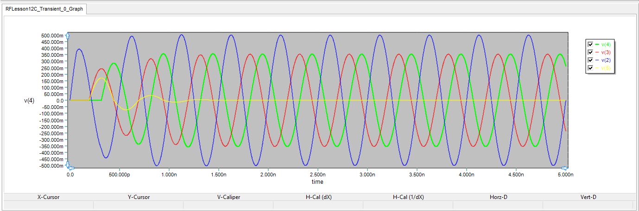The width and height of the screenshot is (639, 211).
Task: Click the time X-axis title
Action: [317, 182]
